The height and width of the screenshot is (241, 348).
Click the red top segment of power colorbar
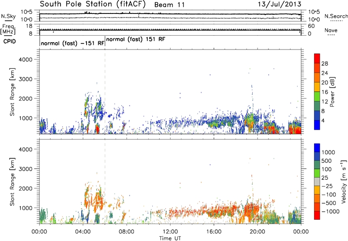point(317,58)
